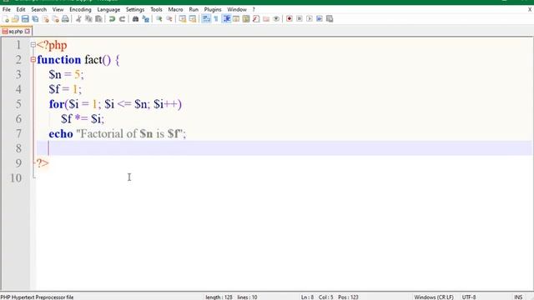Click the Windows (CR LF) line-ending indicator
534x300 pixels.
(x=434, y=297)
